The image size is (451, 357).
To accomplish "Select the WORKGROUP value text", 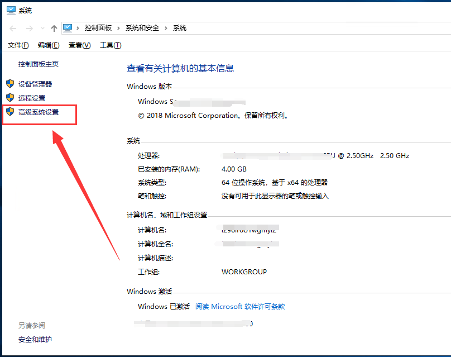I will [x=244, y=272].
